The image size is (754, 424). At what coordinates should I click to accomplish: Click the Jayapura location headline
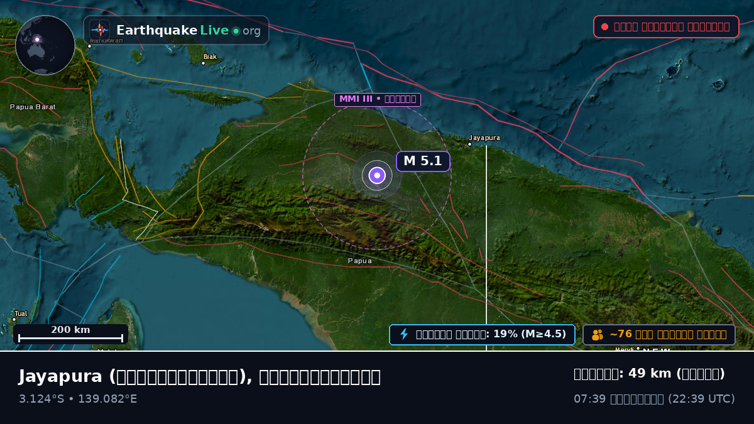[199, 376]
